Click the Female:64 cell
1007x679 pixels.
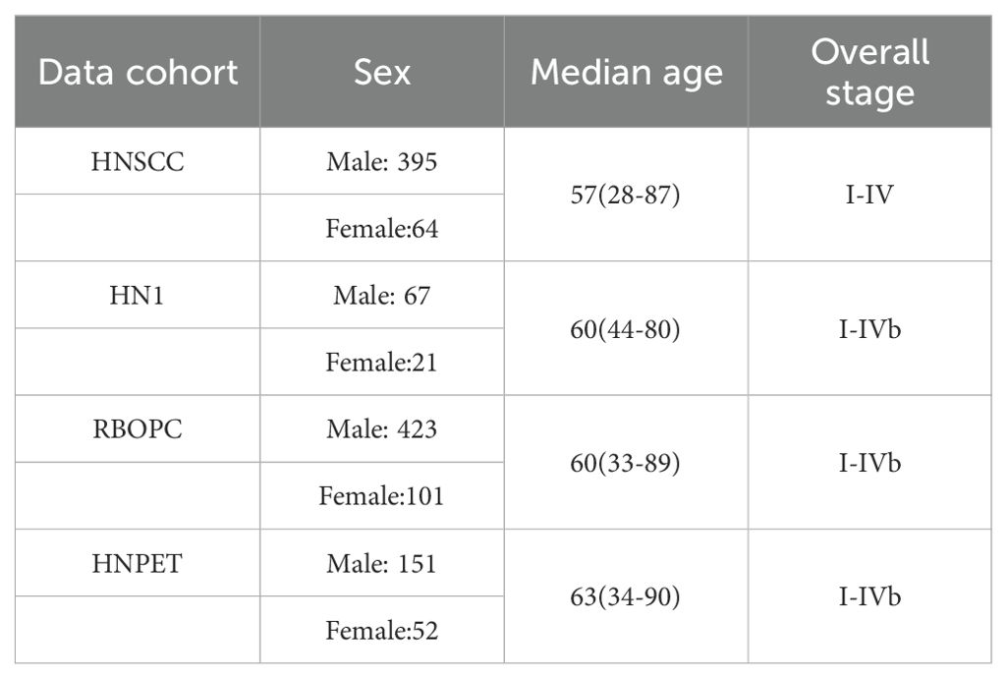pyautogui.click(x=381, y=229)
